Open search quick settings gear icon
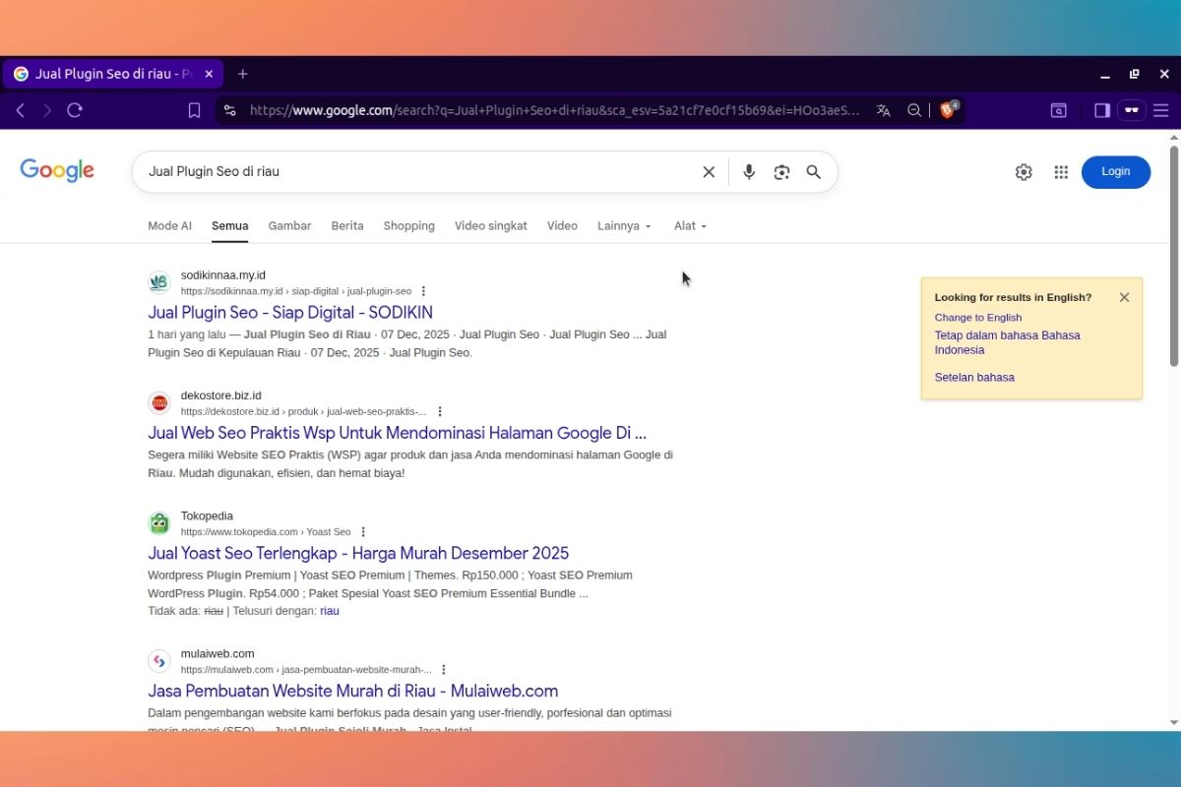Viewport: 1181px width, 787px height. (1023, 171)
